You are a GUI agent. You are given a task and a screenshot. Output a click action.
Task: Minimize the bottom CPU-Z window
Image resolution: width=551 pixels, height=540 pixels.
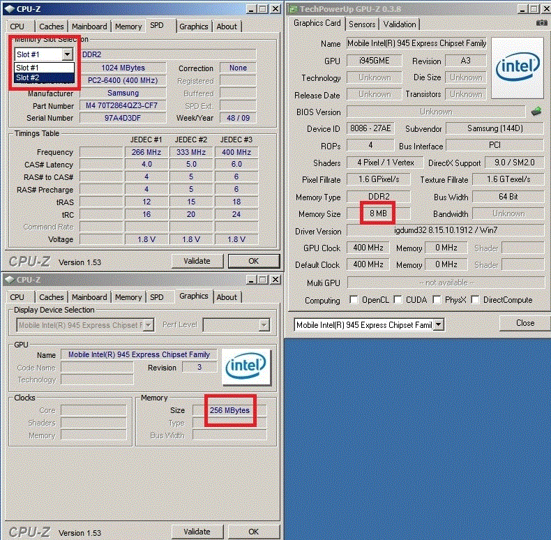point(250,280)
